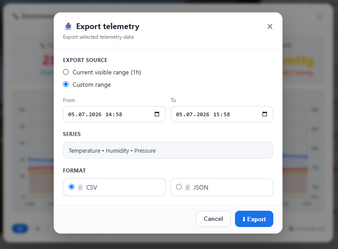Click the From date-time field
The height and width of the screenshot is (249, 338).
click(114, 114)
